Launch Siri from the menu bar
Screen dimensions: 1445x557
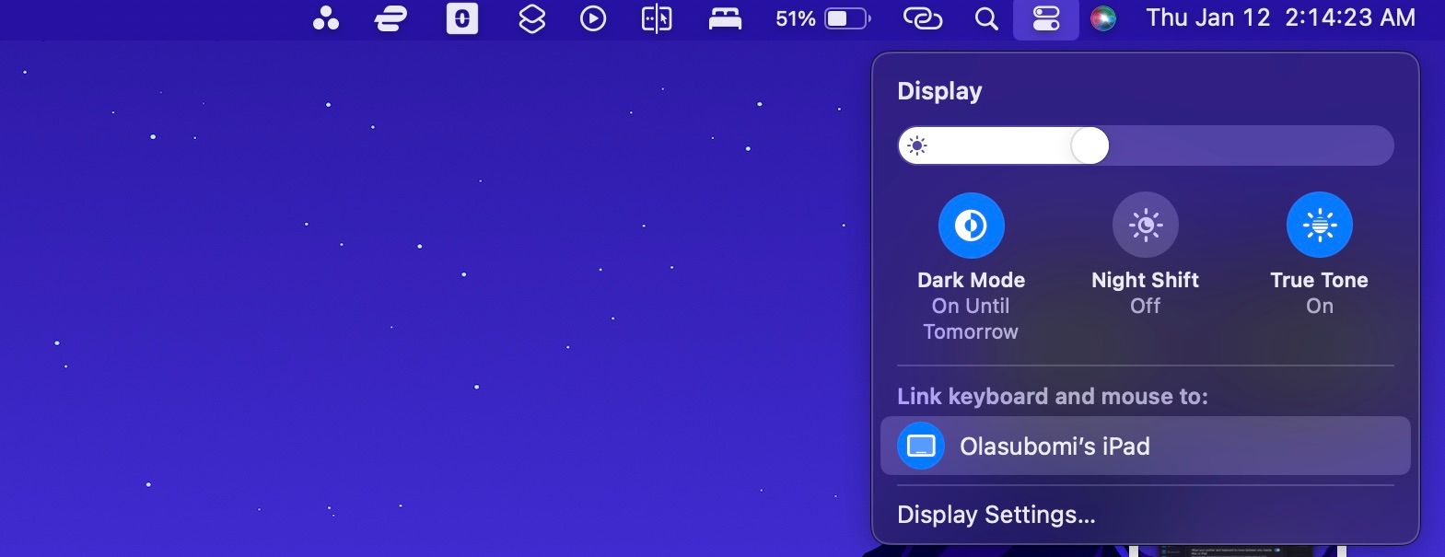coord(1103,18)
